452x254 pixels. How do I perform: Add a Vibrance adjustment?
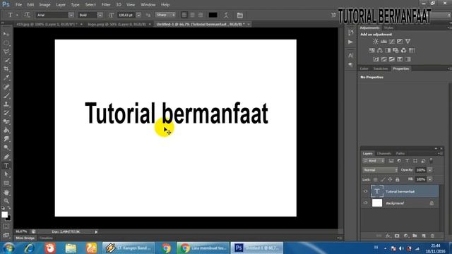coord(408,42)
